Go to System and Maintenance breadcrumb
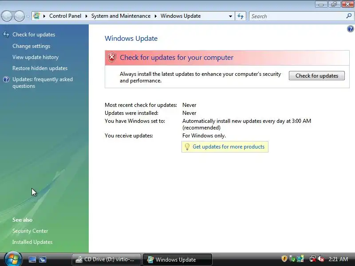The image size is (355, 266). pos(121,16)
